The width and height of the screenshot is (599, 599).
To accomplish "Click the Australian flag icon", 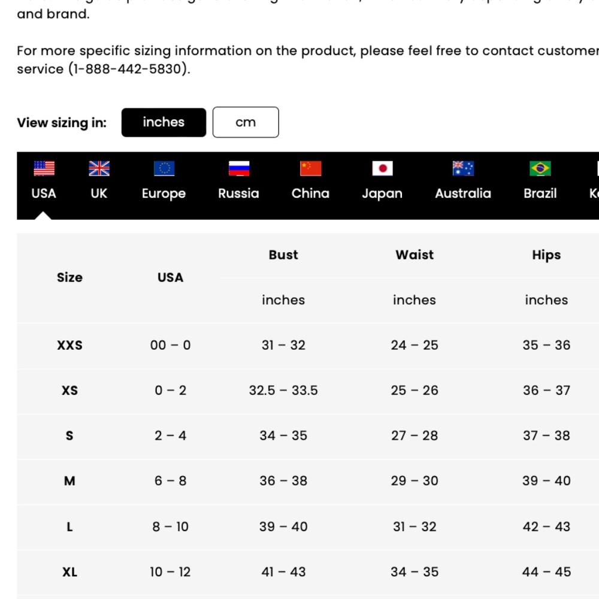I will (x=463, y=168).
